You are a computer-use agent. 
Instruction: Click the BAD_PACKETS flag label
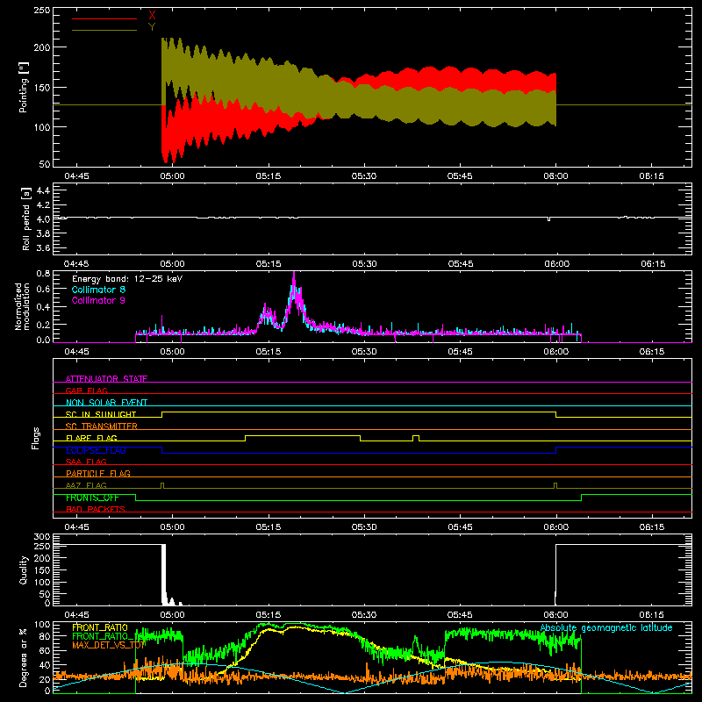pyautogui.click(x=96, y=509)
